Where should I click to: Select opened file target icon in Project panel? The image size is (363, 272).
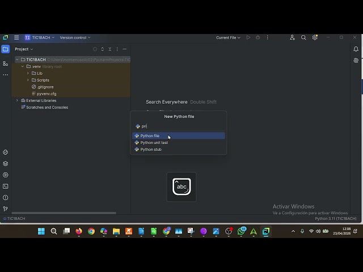(95, 49)
